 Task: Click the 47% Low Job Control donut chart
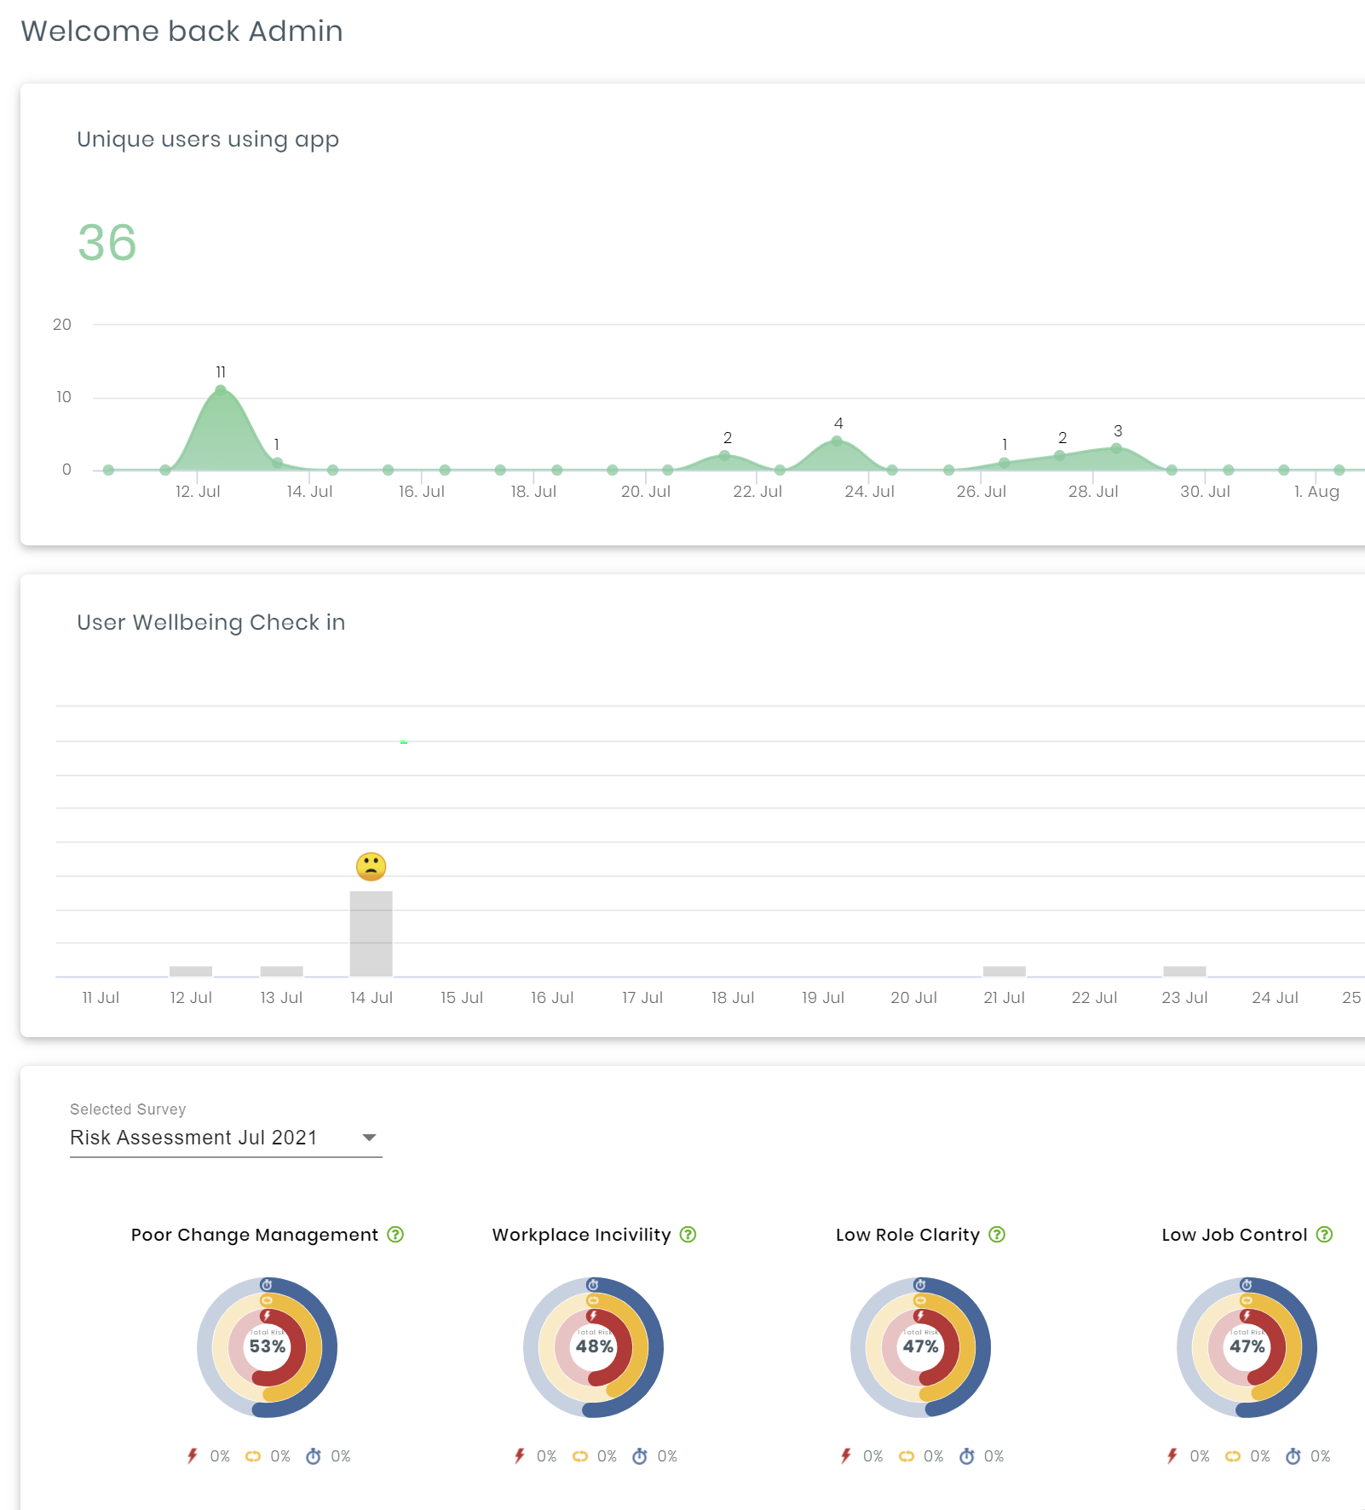[x=1247, y=1347]
